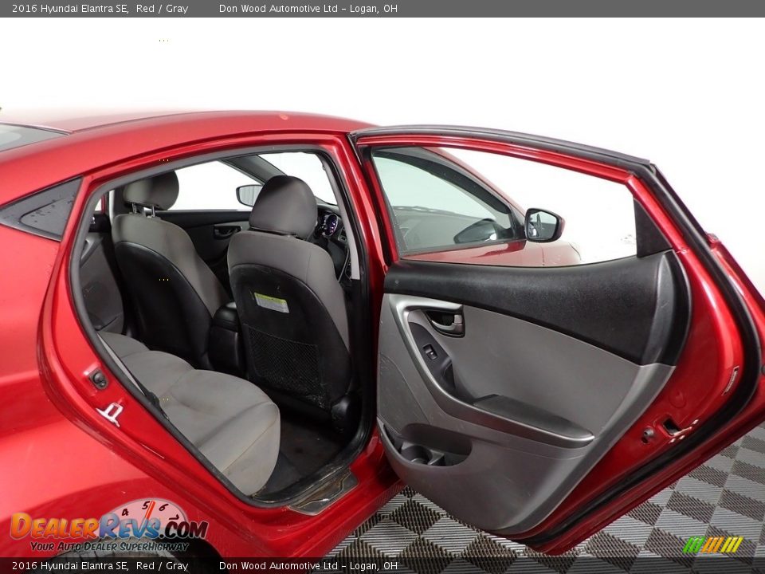Viewport: 765px width, 574px height.
Task: Click the red needle inside the gauge icon
Action: 151,513
